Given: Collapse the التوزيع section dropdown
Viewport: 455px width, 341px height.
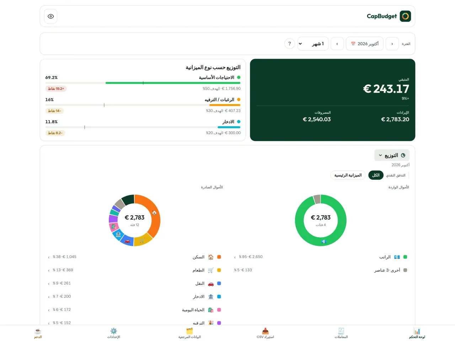Looking at the screenshot, I should tap(392, 155).
